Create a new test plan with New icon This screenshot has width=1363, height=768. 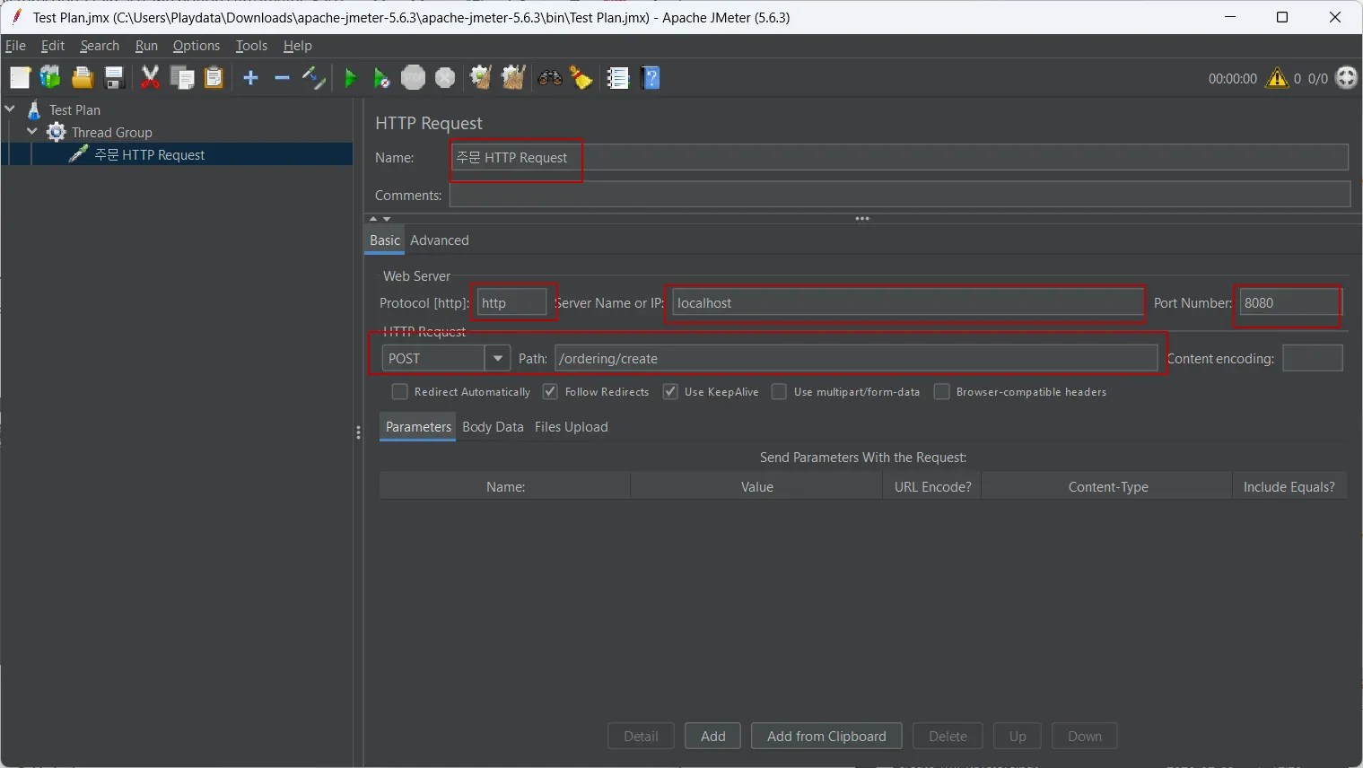[20, 78]
